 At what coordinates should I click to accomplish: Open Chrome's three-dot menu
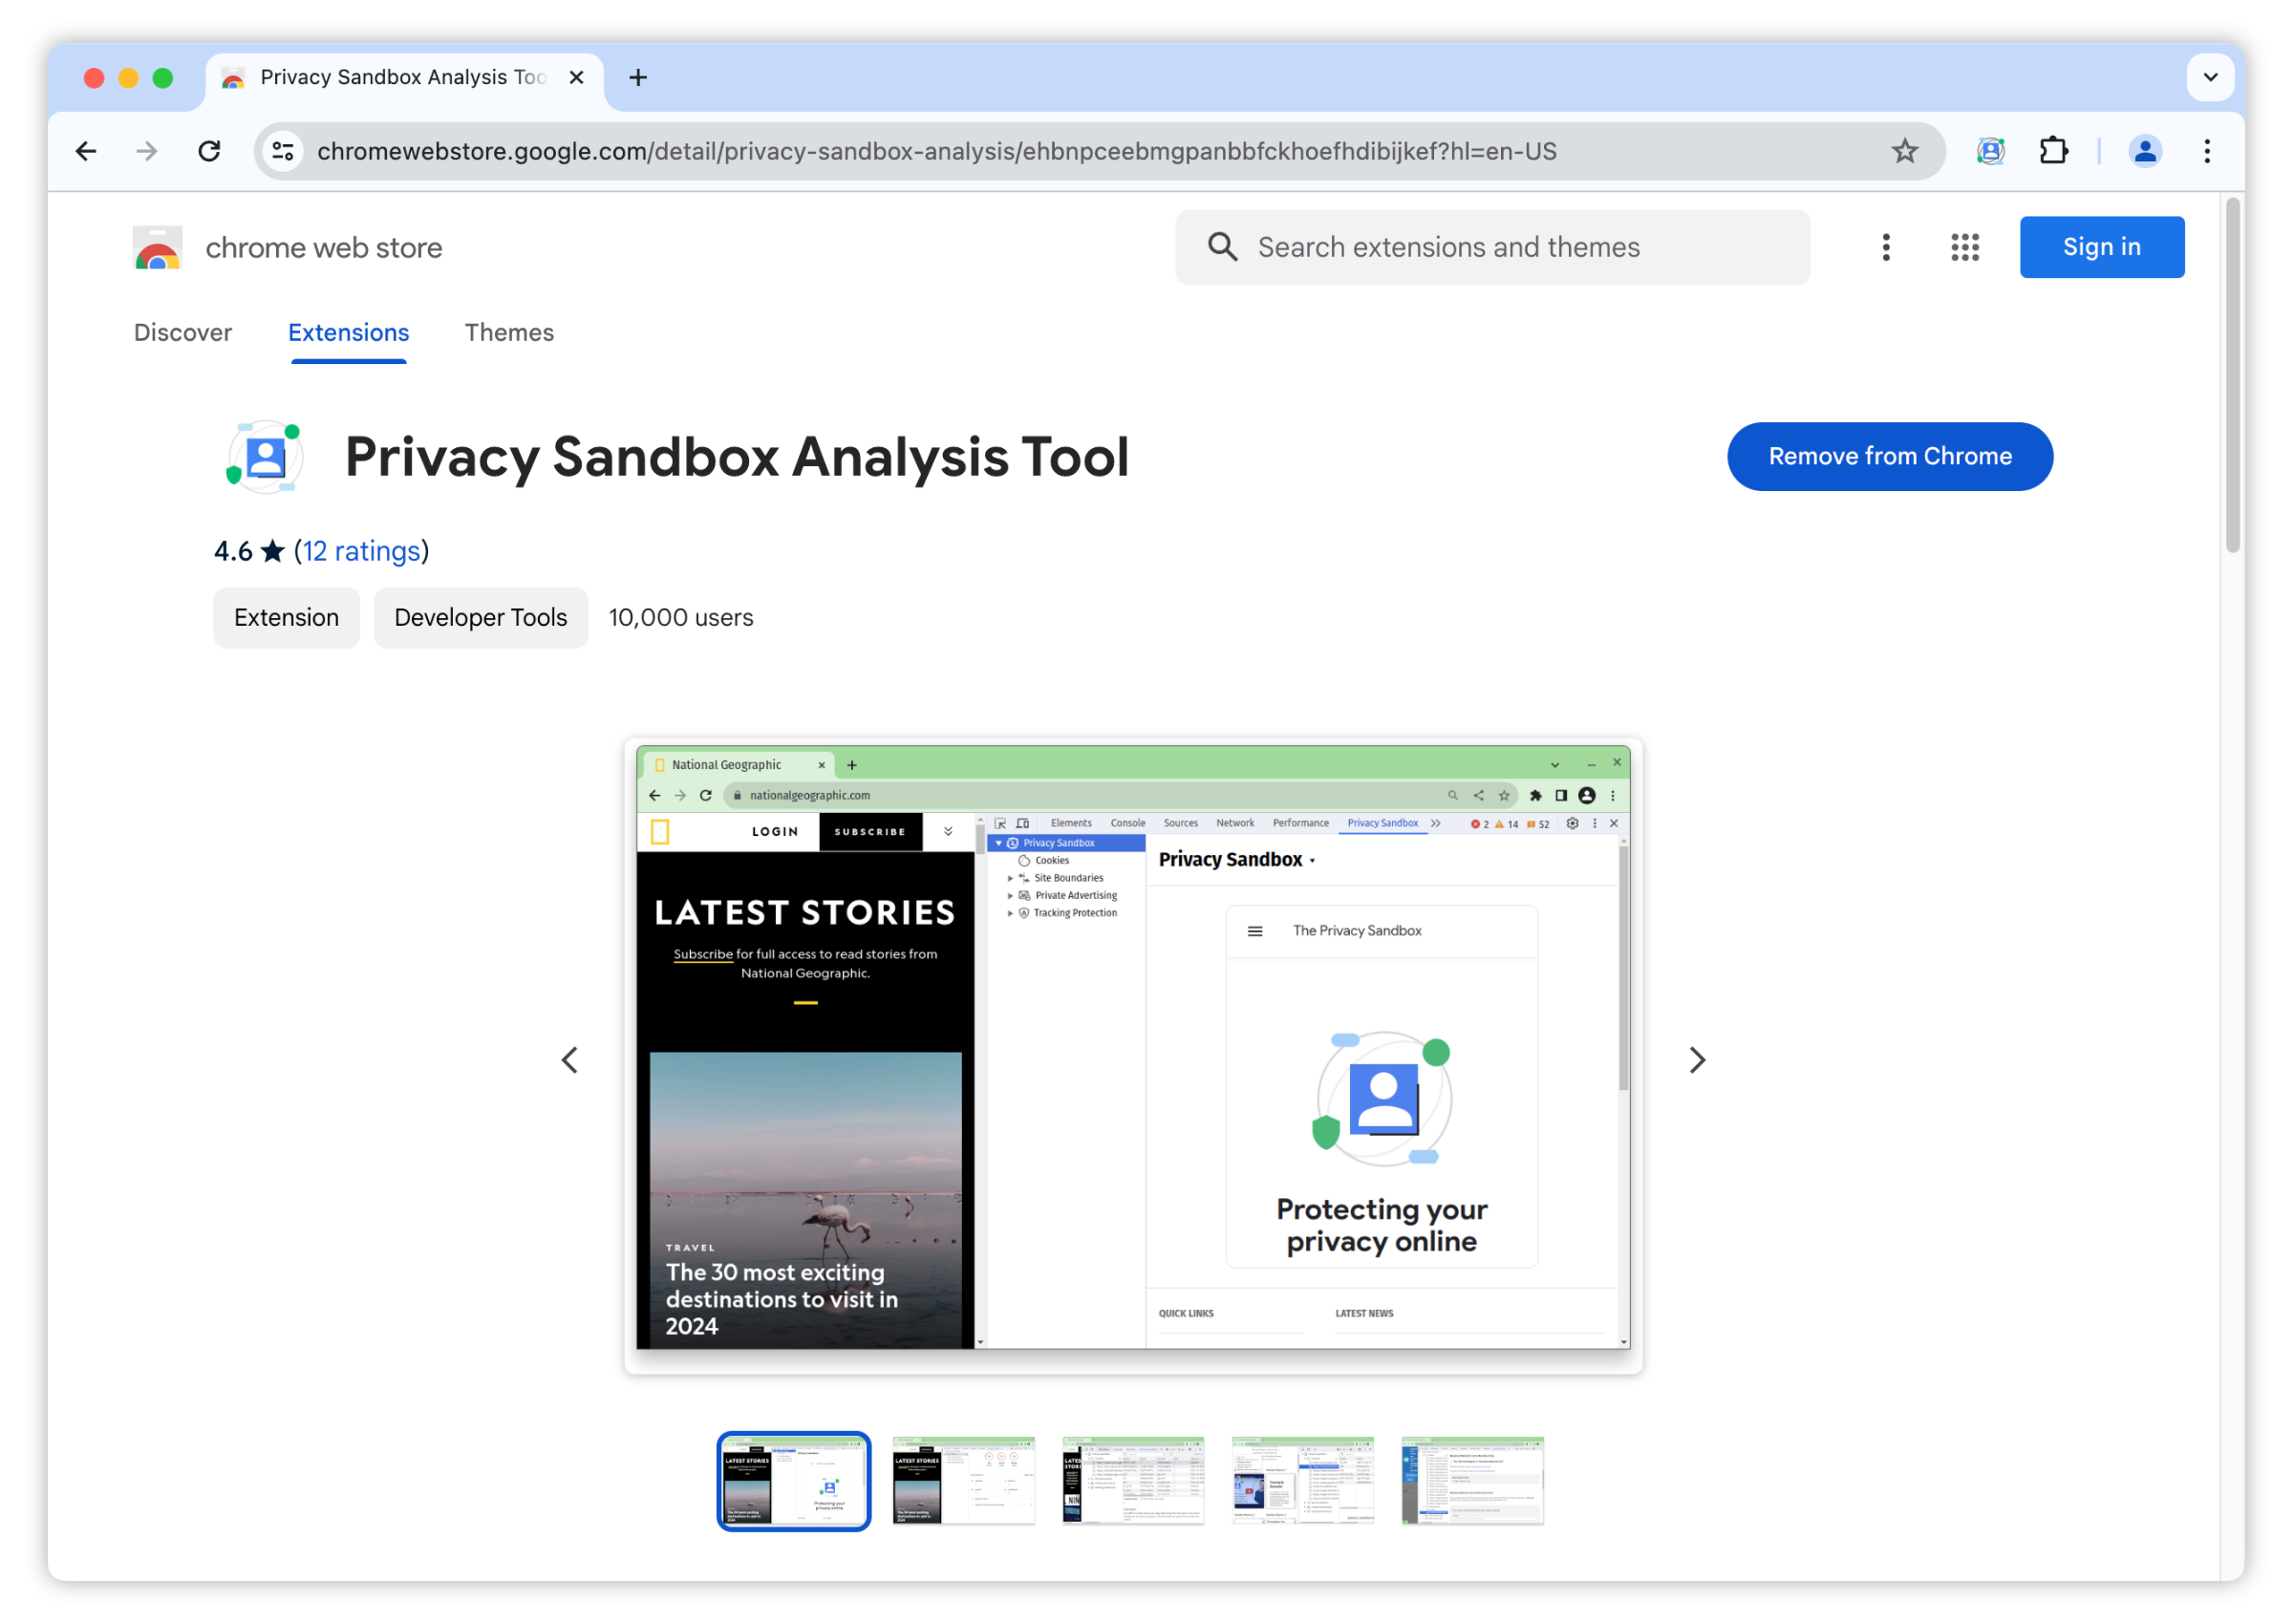point(2207,151)
